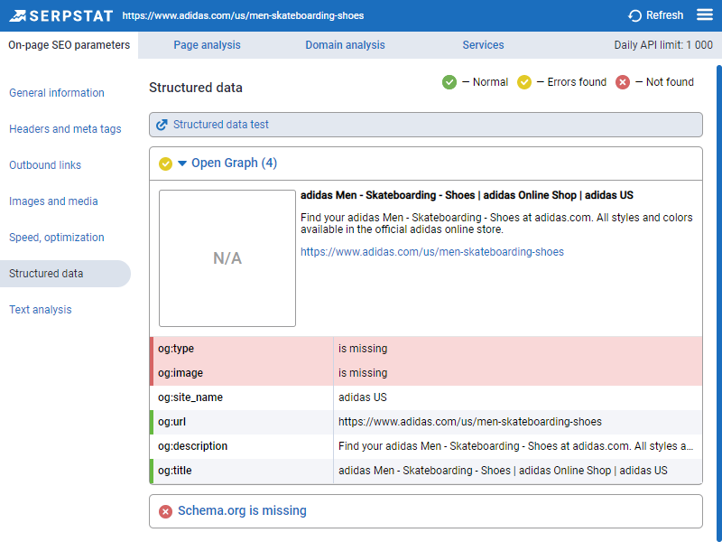The image size is (722, 542).
Task: Click the Structured data page heading
Action: (196, 88)
